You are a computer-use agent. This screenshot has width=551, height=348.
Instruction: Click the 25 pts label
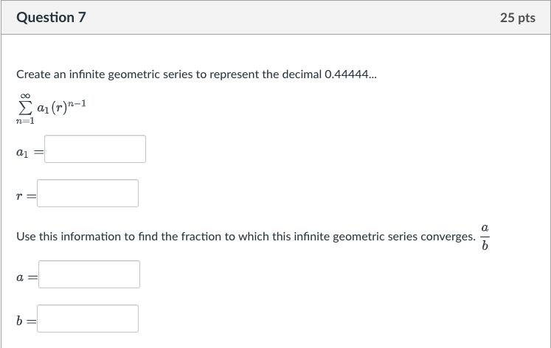coord(517,18)
